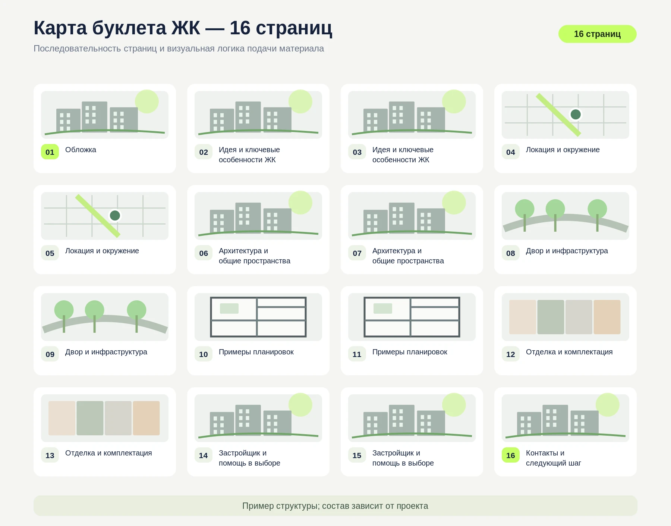Open the map thumbnail on page 04
This screenshot has height=526, width=671.
[566, 115]
